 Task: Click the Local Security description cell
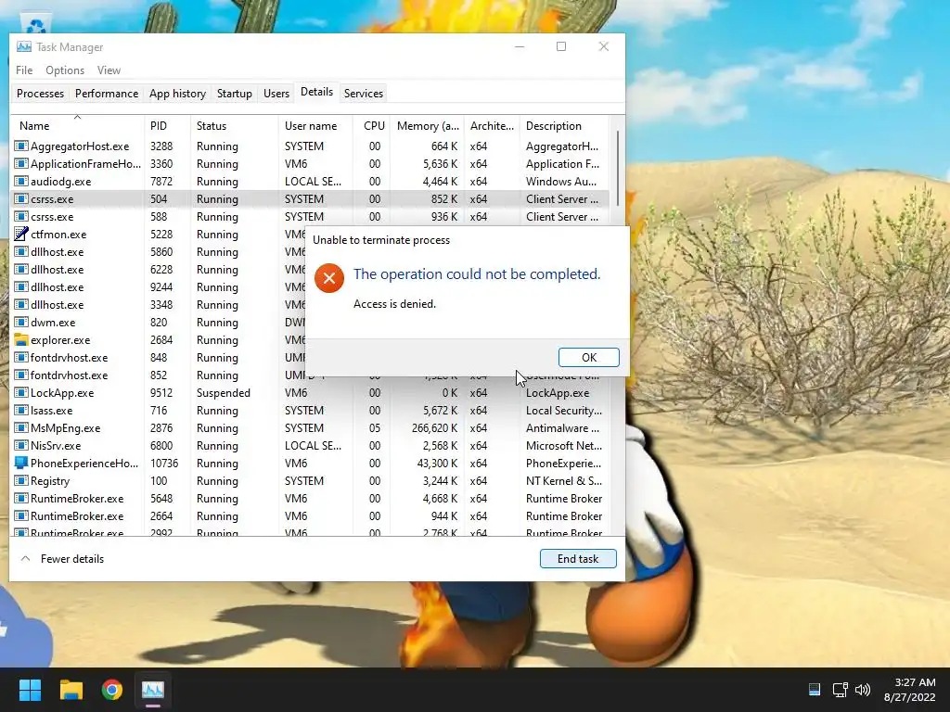point(563,410)
